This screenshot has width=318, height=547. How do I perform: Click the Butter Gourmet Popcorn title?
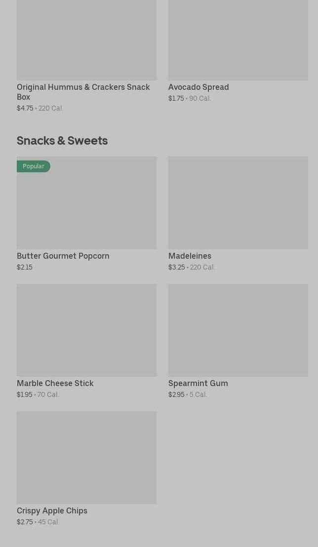coord(63,256)
